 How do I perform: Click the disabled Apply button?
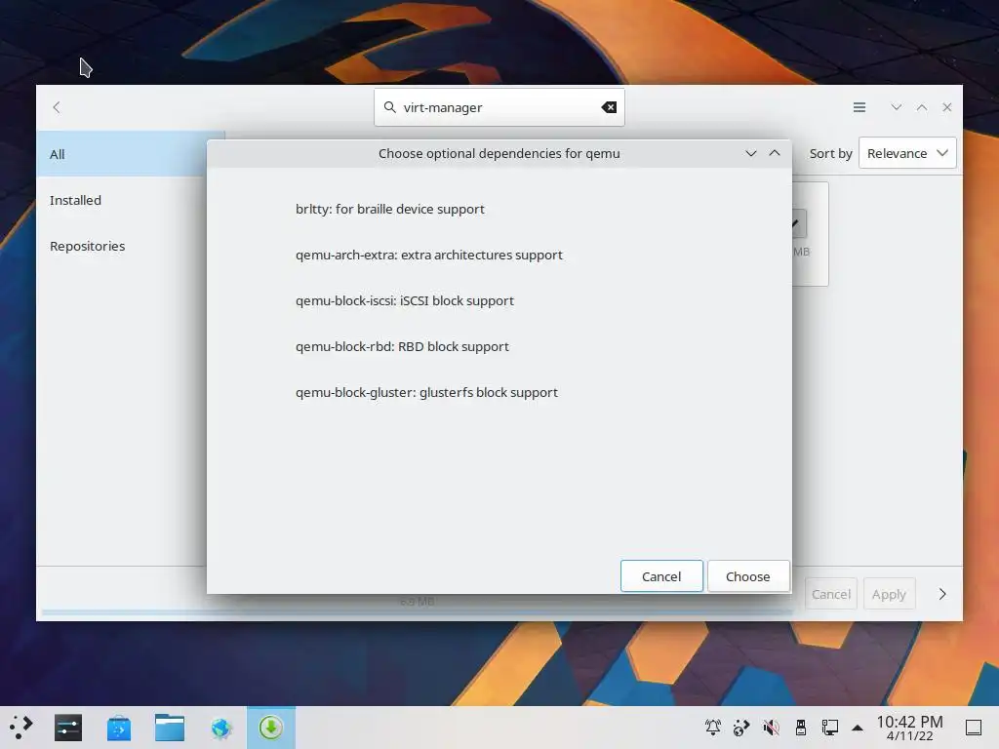point(889,594)
